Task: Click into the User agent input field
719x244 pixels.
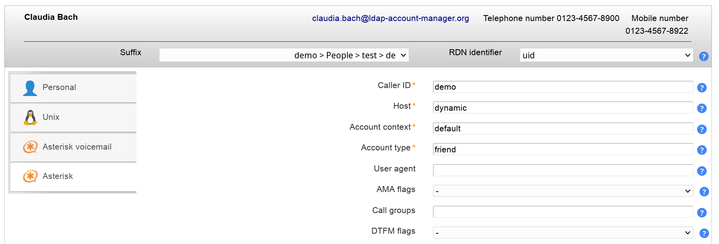Action: [x=563, y=170]
